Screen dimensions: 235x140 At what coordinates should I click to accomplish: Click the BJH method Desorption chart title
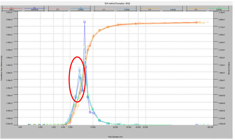(x=117, y=3)
